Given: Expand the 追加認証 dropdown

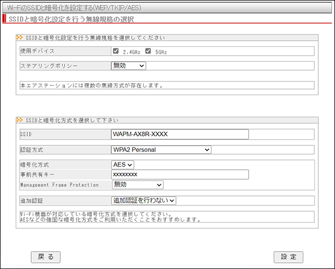Looking at the screenshot, I should pyautogui.click(x=144, y=200).
